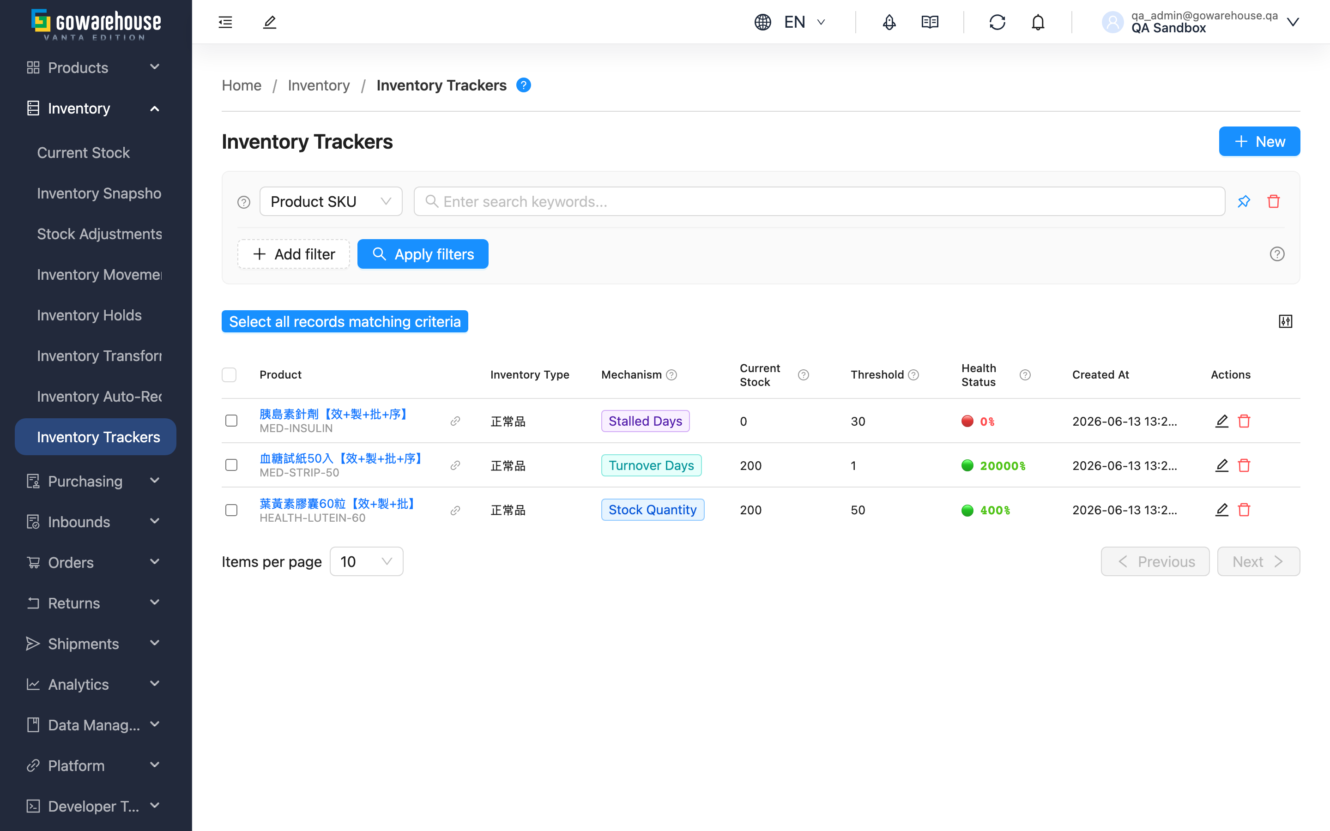Open the Product SKU filter dropdown
Viewport: 1330px width, 831px height.
point(331,202)
